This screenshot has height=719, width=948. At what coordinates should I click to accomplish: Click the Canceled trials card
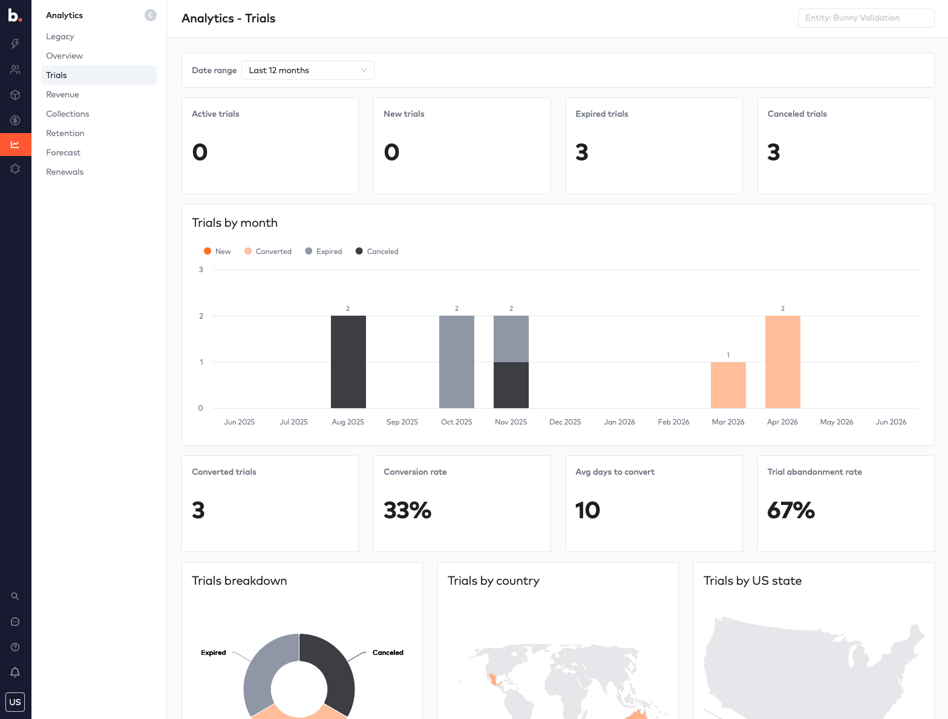[x=846, y=146]
